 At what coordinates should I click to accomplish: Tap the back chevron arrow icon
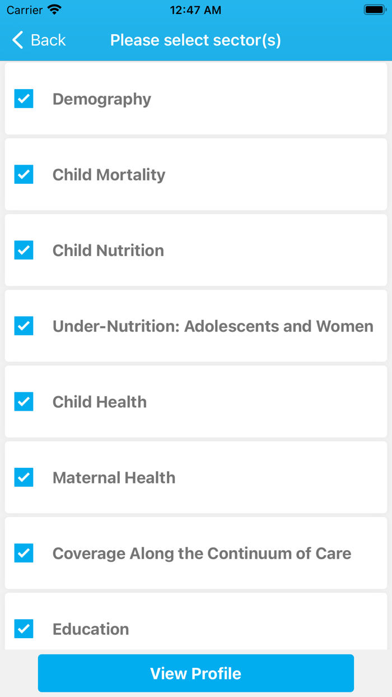[18, 40]
